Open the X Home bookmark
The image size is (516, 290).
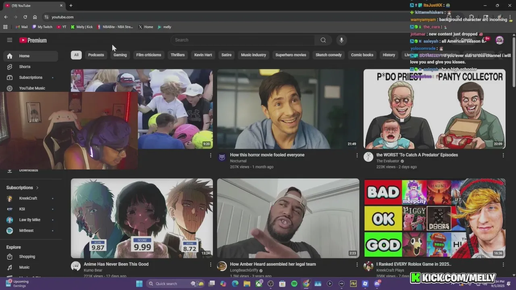click(x=146, y=27)
